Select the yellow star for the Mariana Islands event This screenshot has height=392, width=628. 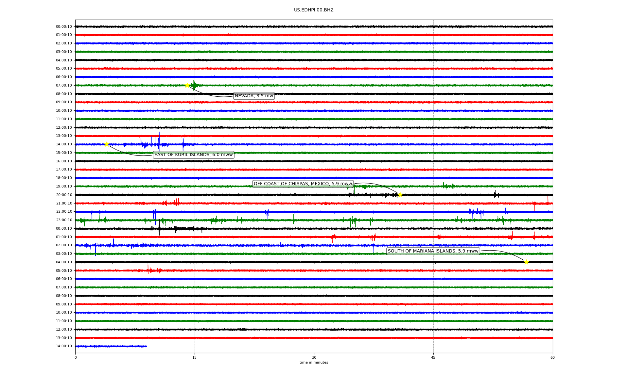526,262
